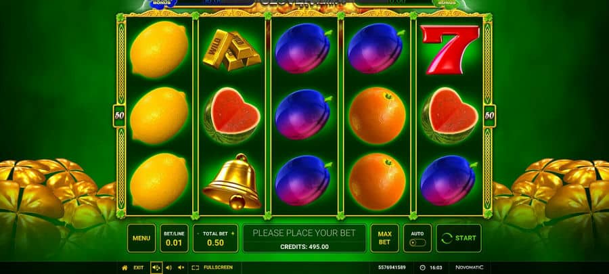
Task: Click the clock icon in status bar
Action: click(422, 267)
